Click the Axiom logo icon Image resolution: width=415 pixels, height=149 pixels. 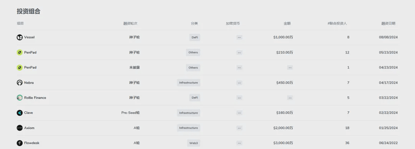pyautogui.click(x=20, y=128)
